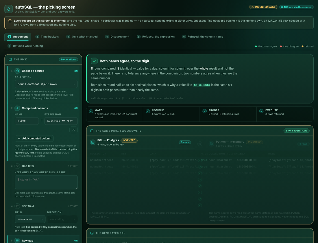Click the COMPILE step check icon
This screenshot has height=243, width=318.
148,111
